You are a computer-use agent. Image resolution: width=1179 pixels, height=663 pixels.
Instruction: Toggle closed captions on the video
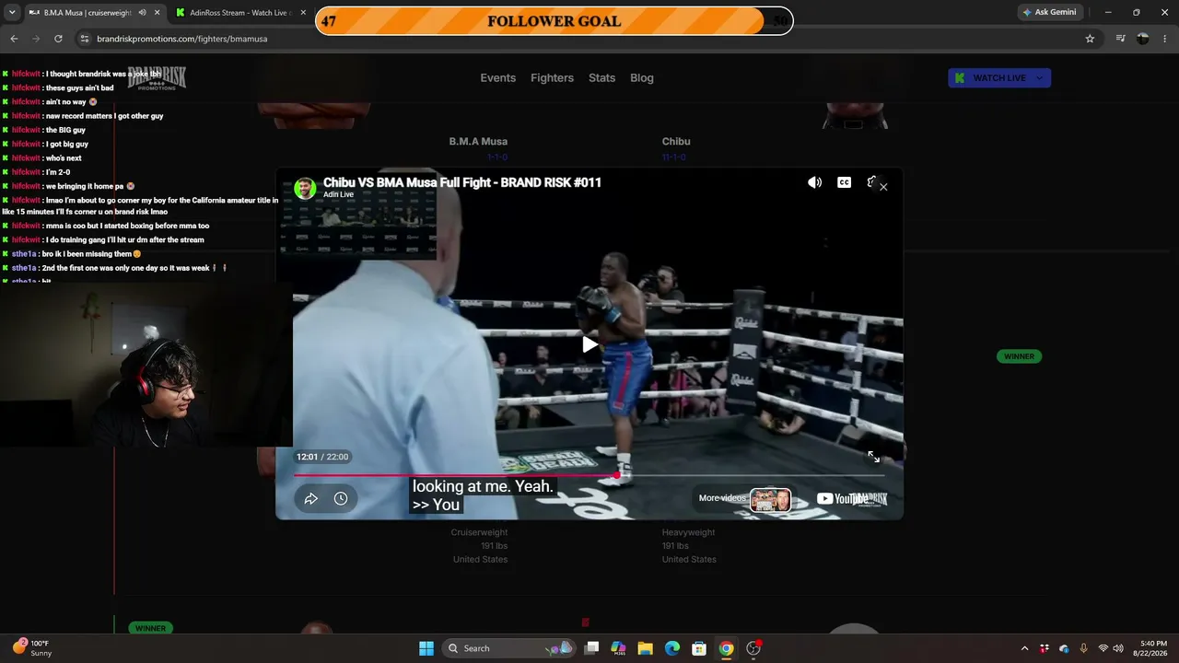[844, 182]
